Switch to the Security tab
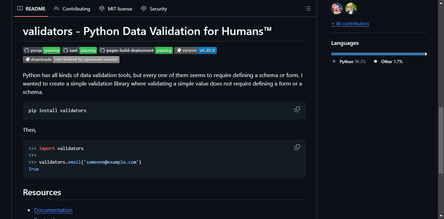 154,9
